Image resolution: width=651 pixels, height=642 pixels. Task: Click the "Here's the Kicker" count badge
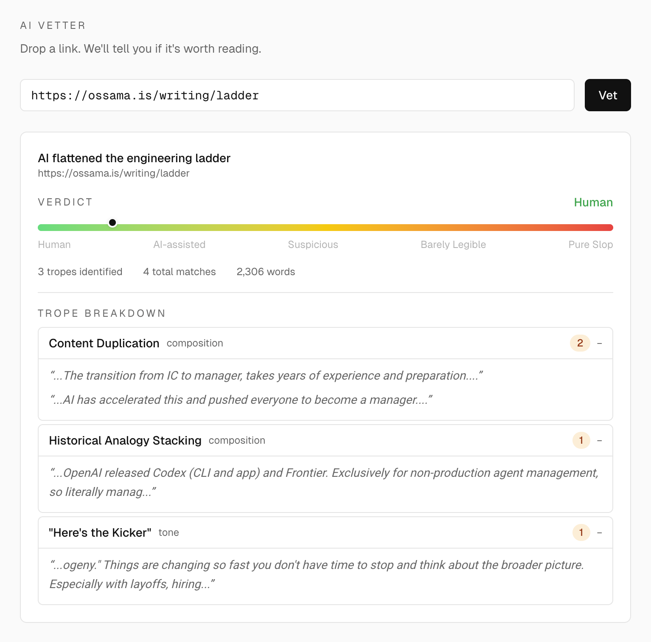pyautogui.click(x=581, y=532)
